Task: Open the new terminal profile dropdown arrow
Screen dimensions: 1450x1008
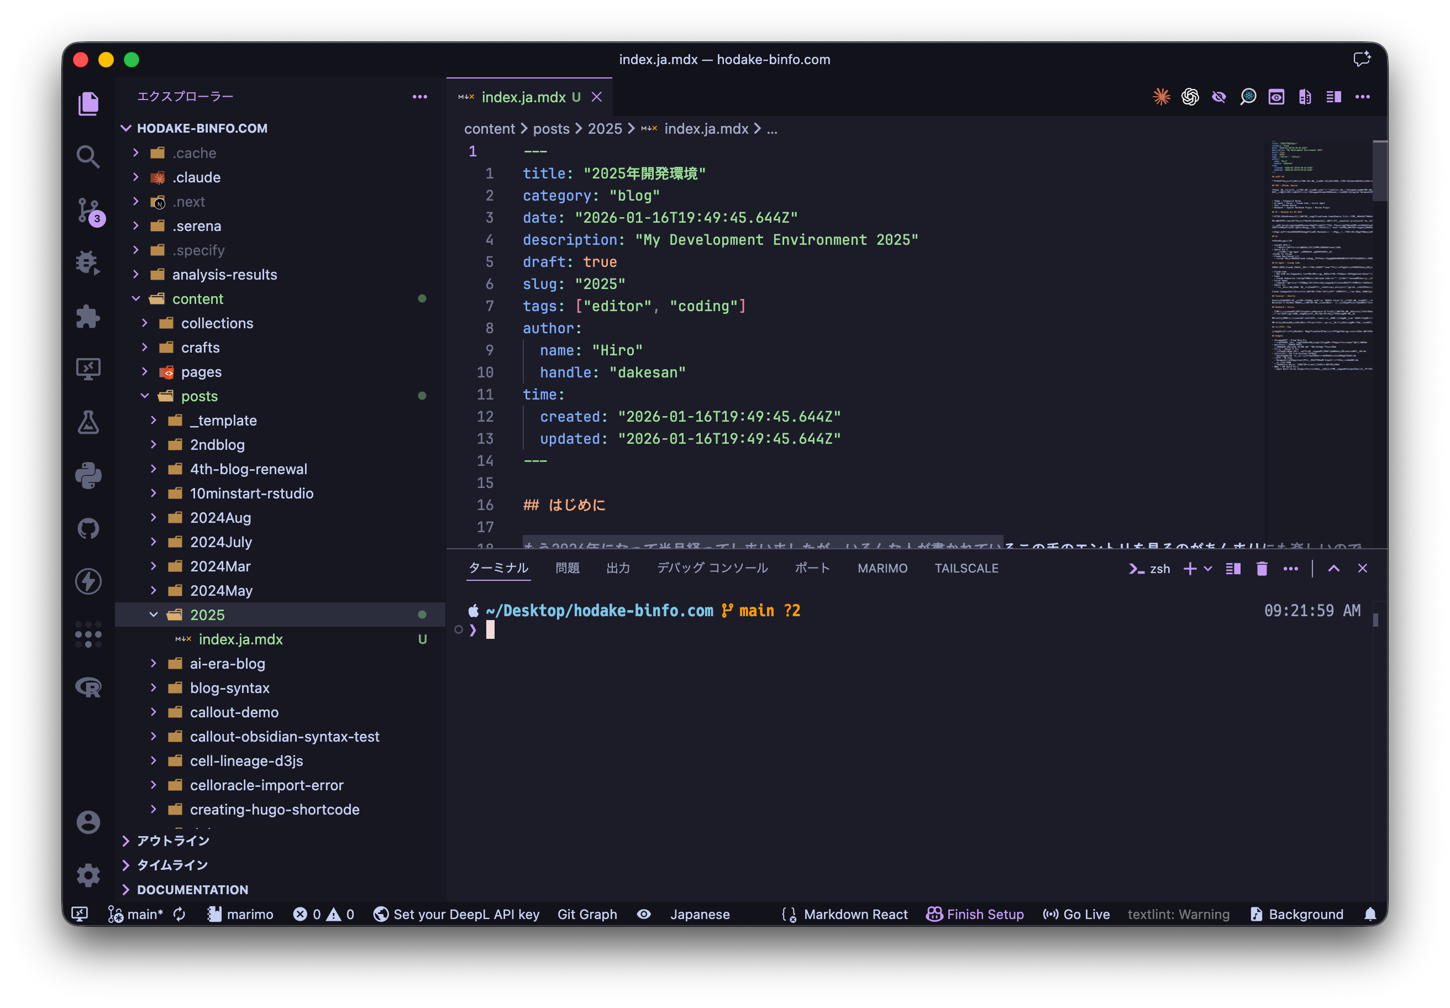Action: pos(1208,569)
